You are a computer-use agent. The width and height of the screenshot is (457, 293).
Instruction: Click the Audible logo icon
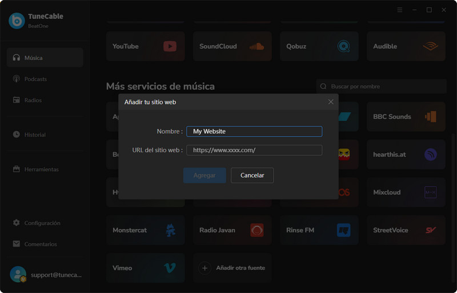(x=431, y=46)
